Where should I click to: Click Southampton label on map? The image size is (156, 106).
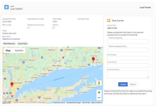pos(82,92)
